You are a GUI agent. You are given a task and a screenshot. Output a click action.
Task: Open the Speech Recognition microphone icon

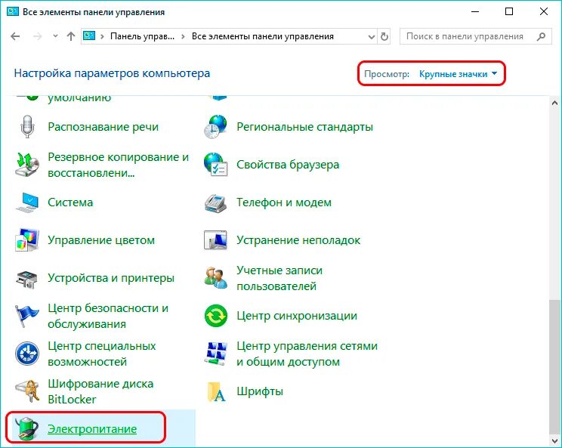click(x=27, y=126)
